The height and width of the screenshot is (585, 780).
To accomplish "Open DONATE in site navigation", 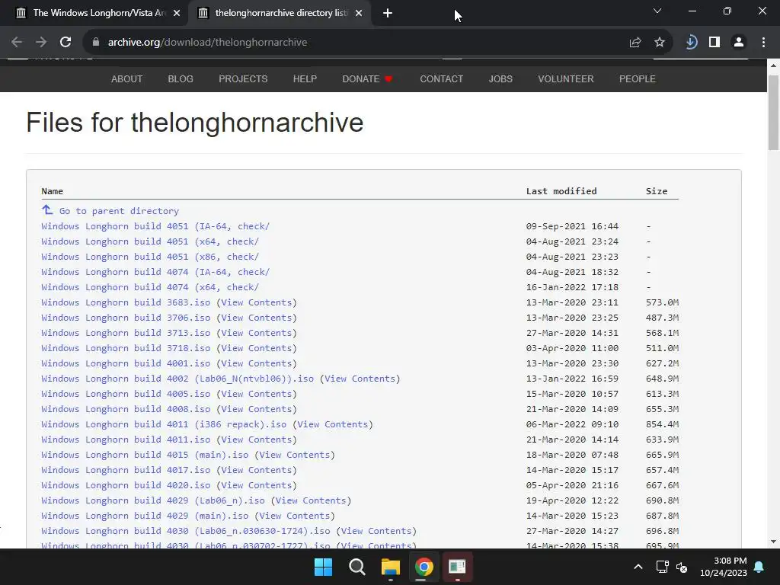I will coord(367,79).
